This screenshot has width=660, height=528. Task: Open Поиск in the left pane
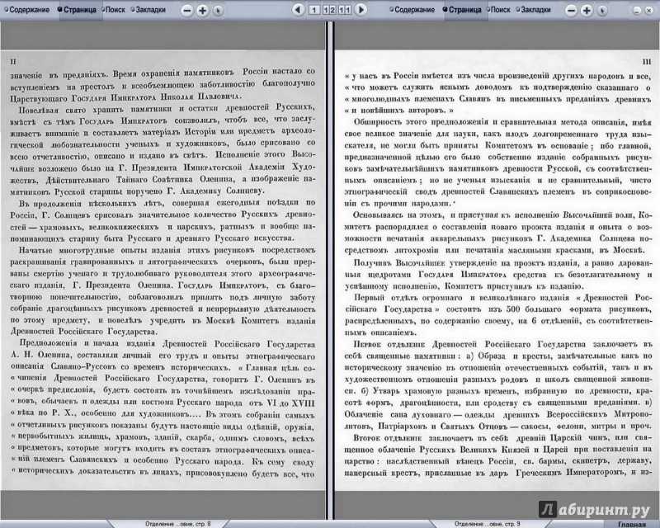click(x=113, y=10)
